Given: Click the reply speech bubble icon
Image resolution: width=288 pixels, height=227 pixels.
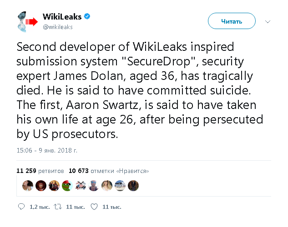Looking at the screenshot, I should tap(21, 207).
